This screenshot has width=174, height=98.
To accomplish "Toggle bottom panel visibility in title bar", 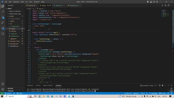I will [x=151, y=2].
